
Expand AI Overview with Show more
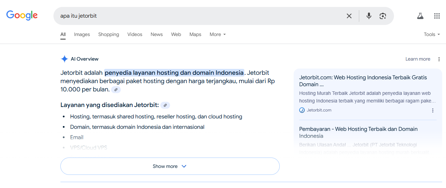(x=170, y=166)
